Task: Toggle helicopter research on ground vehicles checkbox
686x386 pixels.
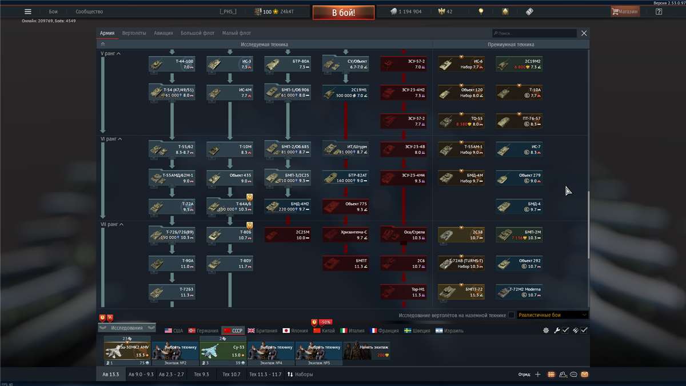Action: [511, 315]
